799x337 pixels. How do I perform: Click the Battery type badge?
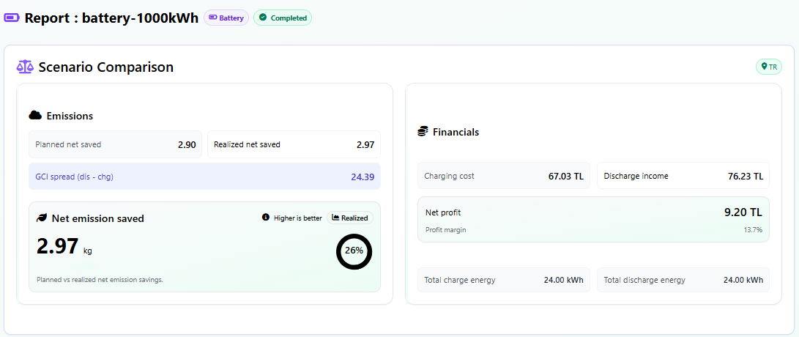[226, 18]
